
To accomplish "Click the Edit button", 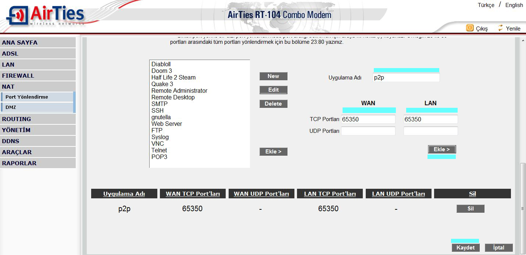I will (x=273, y=90).
